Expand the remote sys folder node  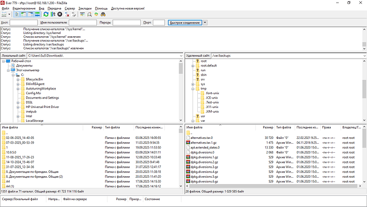pyautogui.click(x=193, y=84)
